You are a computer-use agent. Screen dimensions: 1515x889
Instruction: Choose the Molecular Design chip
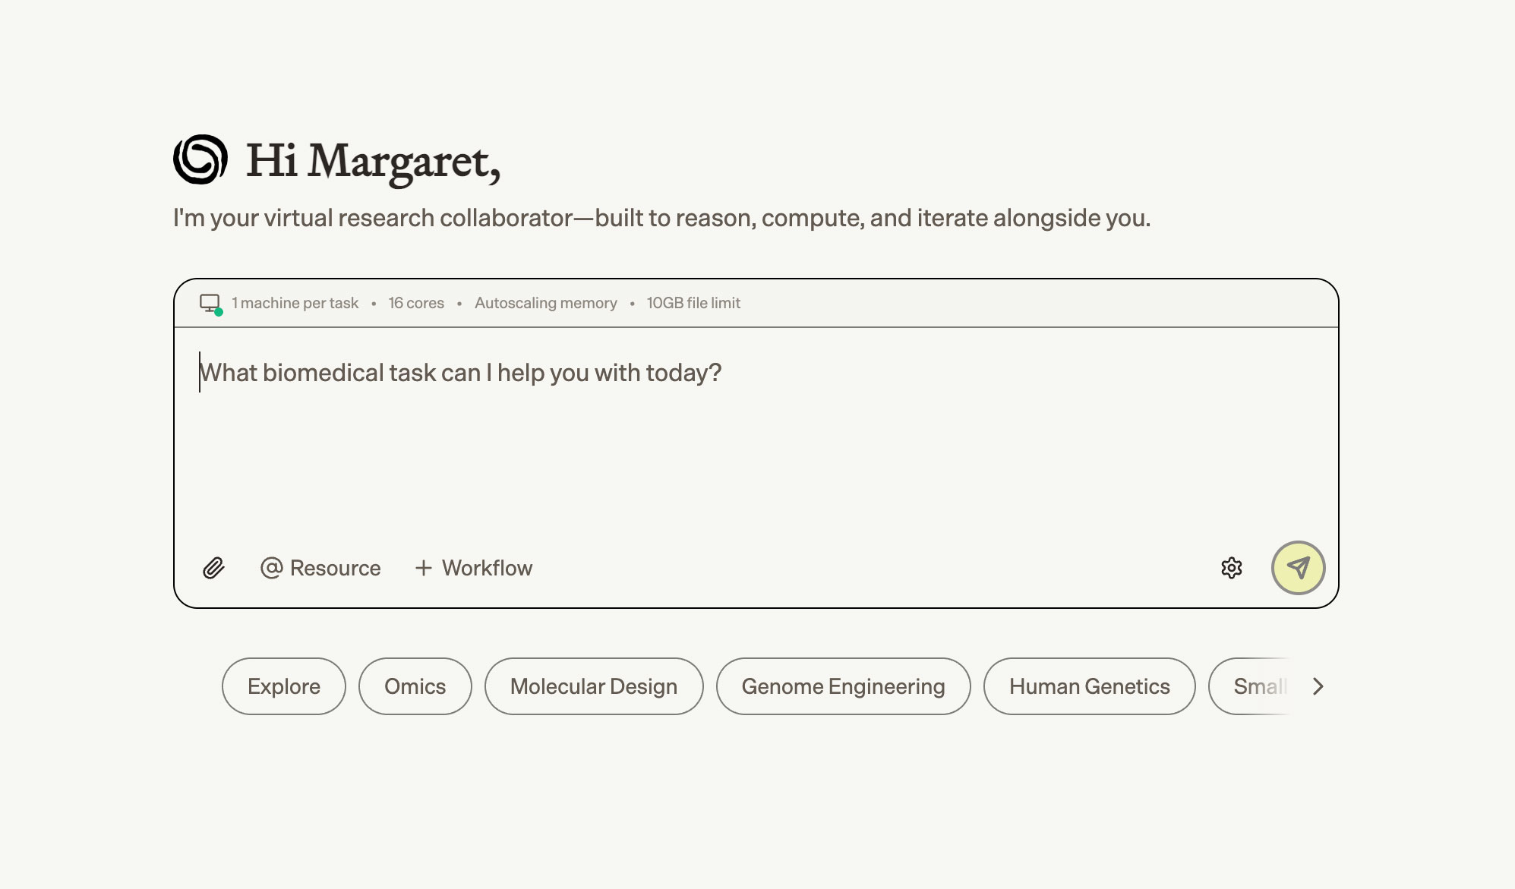(x=593, y=686)
